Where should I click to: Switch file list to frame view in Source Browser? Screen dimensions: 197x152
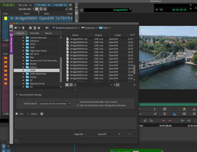71,85
